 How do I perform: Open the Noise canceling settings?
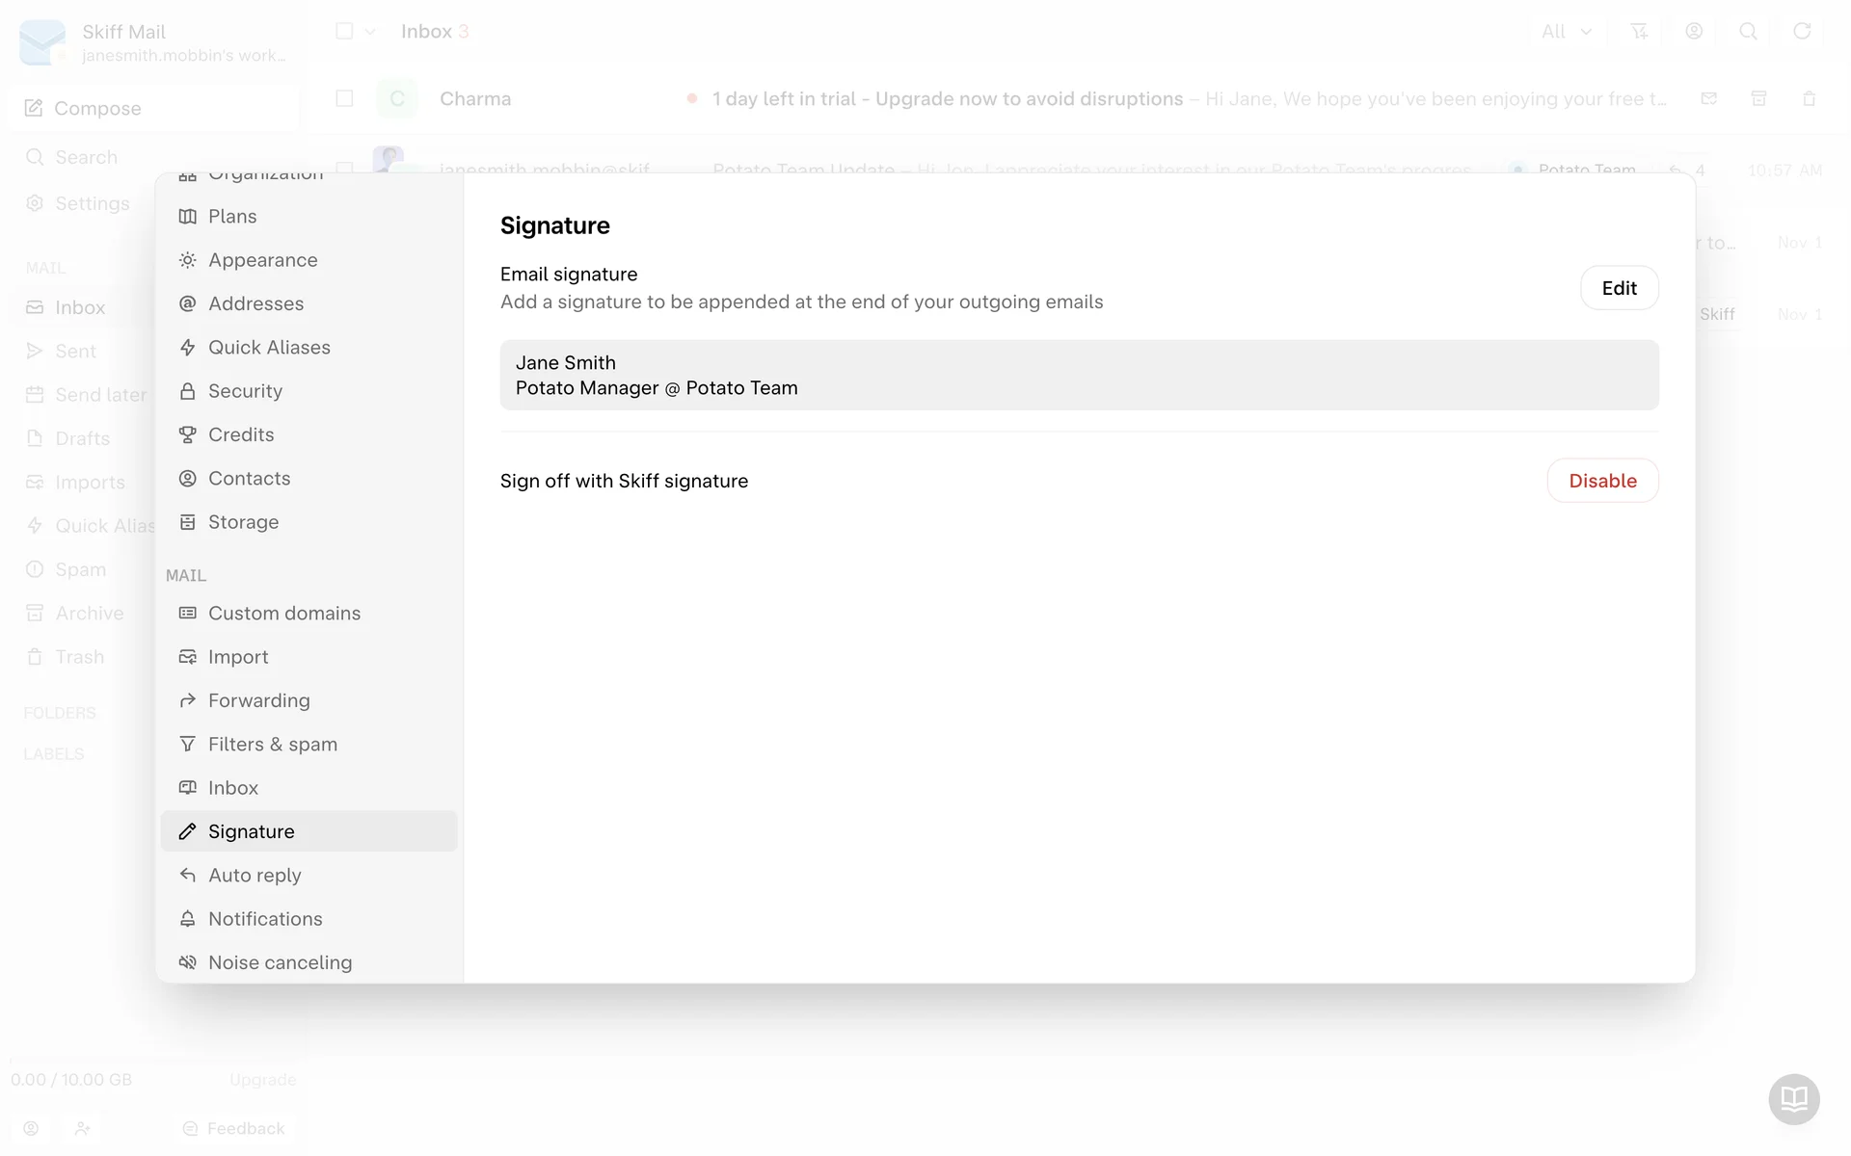280,962
